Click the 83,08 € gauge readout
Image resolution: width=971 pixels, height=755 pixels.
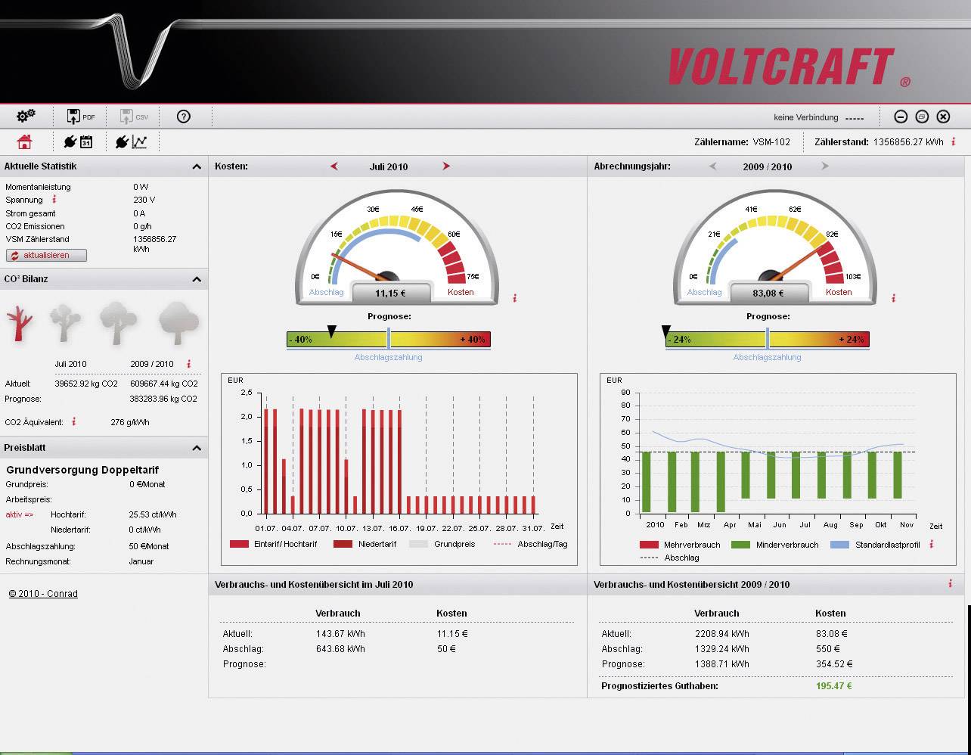(769, 293)
